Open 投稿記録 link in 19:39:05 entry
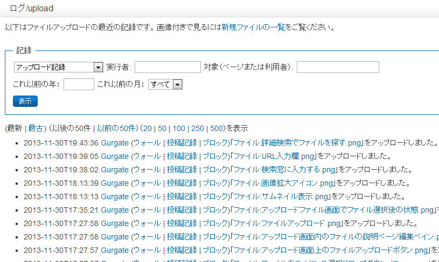The image size is (439, 262). coord(182,156)
